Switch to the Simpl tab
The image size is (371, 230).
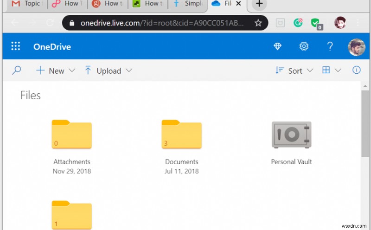pos(188,4)
